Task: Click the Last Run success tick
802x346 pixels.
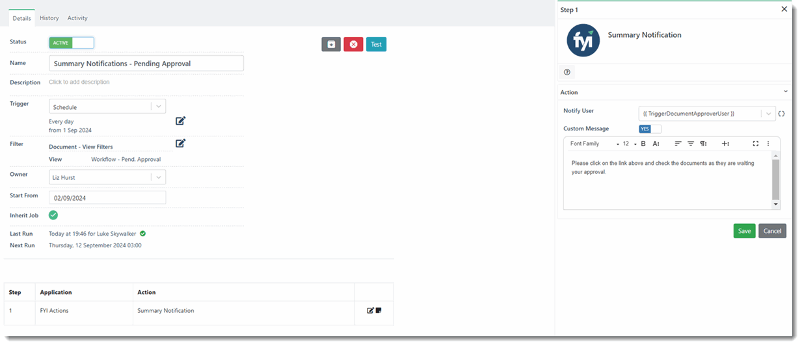Action: (x=142, y=233)
